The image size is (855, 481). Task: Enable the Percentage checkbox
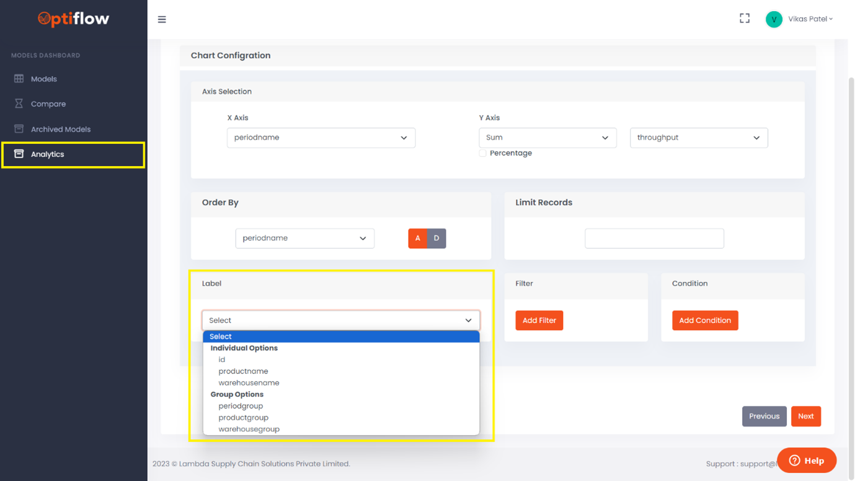[x=482, y=152]
